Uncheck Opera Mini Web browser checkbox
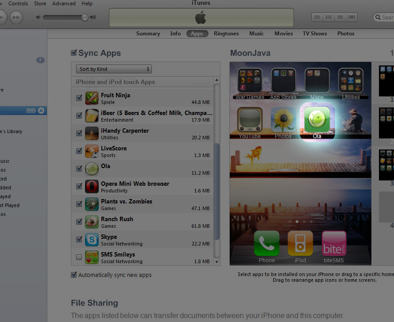The height and width of the screenshot is (322, 394). [x=79, y=186]
